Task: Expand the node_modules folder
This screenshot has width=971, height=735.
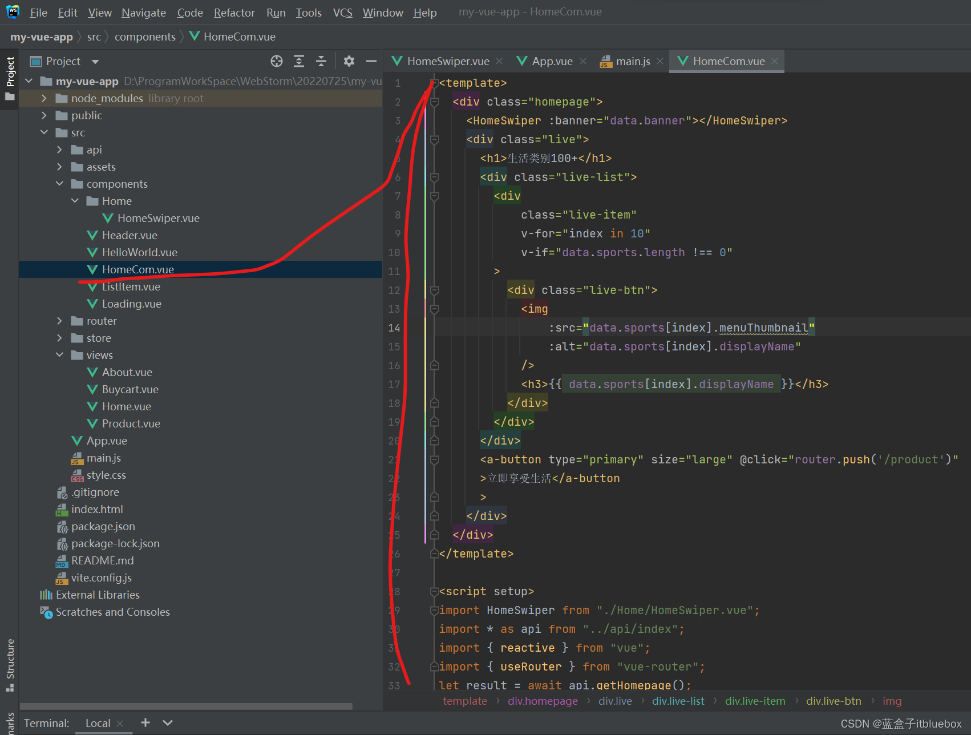Action: [44, 98]
